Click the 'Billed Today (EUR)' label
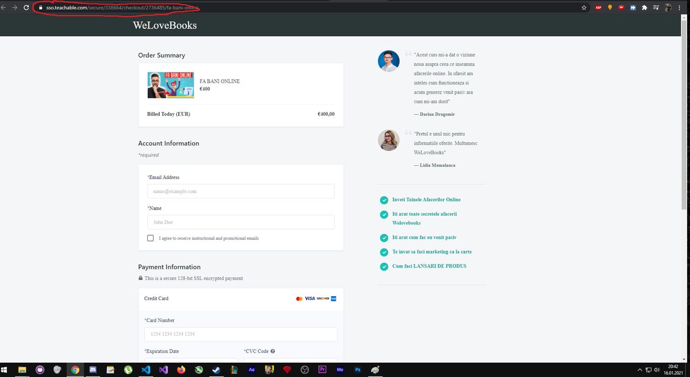Viewport: 690px width, 377px height. pos(168,114)
